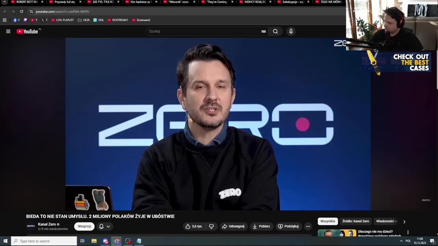Viewport: 438px width, 246px height.
Task: Open the X (Twitter) T bookmark
Action: [44, 20]
